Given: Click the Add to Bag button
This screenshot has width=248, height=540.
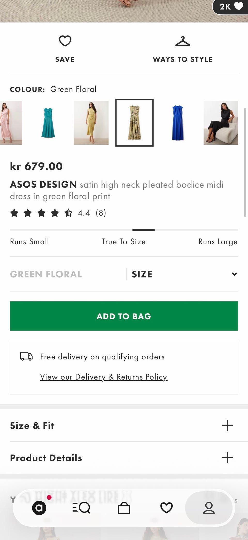Looking at the screenshot, I should pos(124,316).
